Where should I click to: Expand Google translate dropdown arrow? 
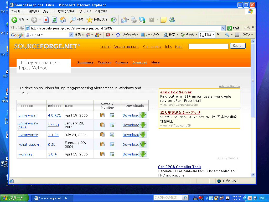(x=213, y=35)
